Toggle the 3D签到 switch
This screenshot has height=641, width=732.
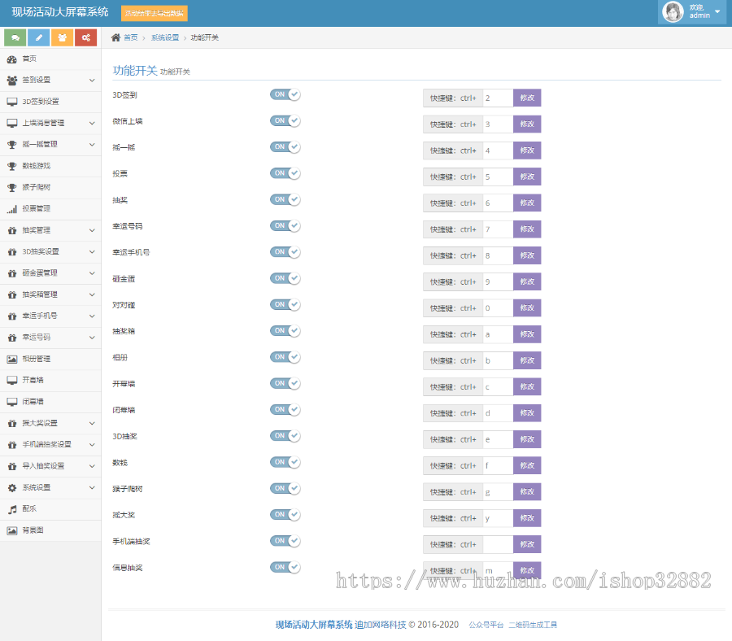tap(285, 94)
